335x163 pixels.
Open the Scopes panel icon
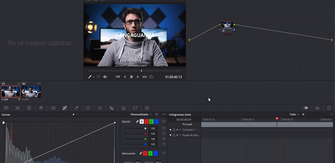317,108
